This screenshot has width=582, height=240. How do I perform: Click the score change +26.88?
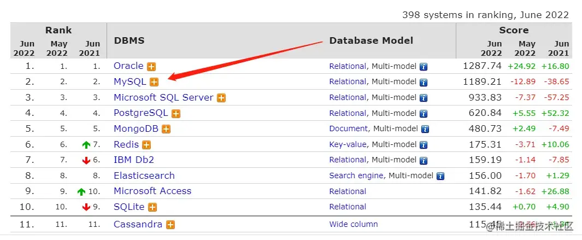tap(555, 191)
